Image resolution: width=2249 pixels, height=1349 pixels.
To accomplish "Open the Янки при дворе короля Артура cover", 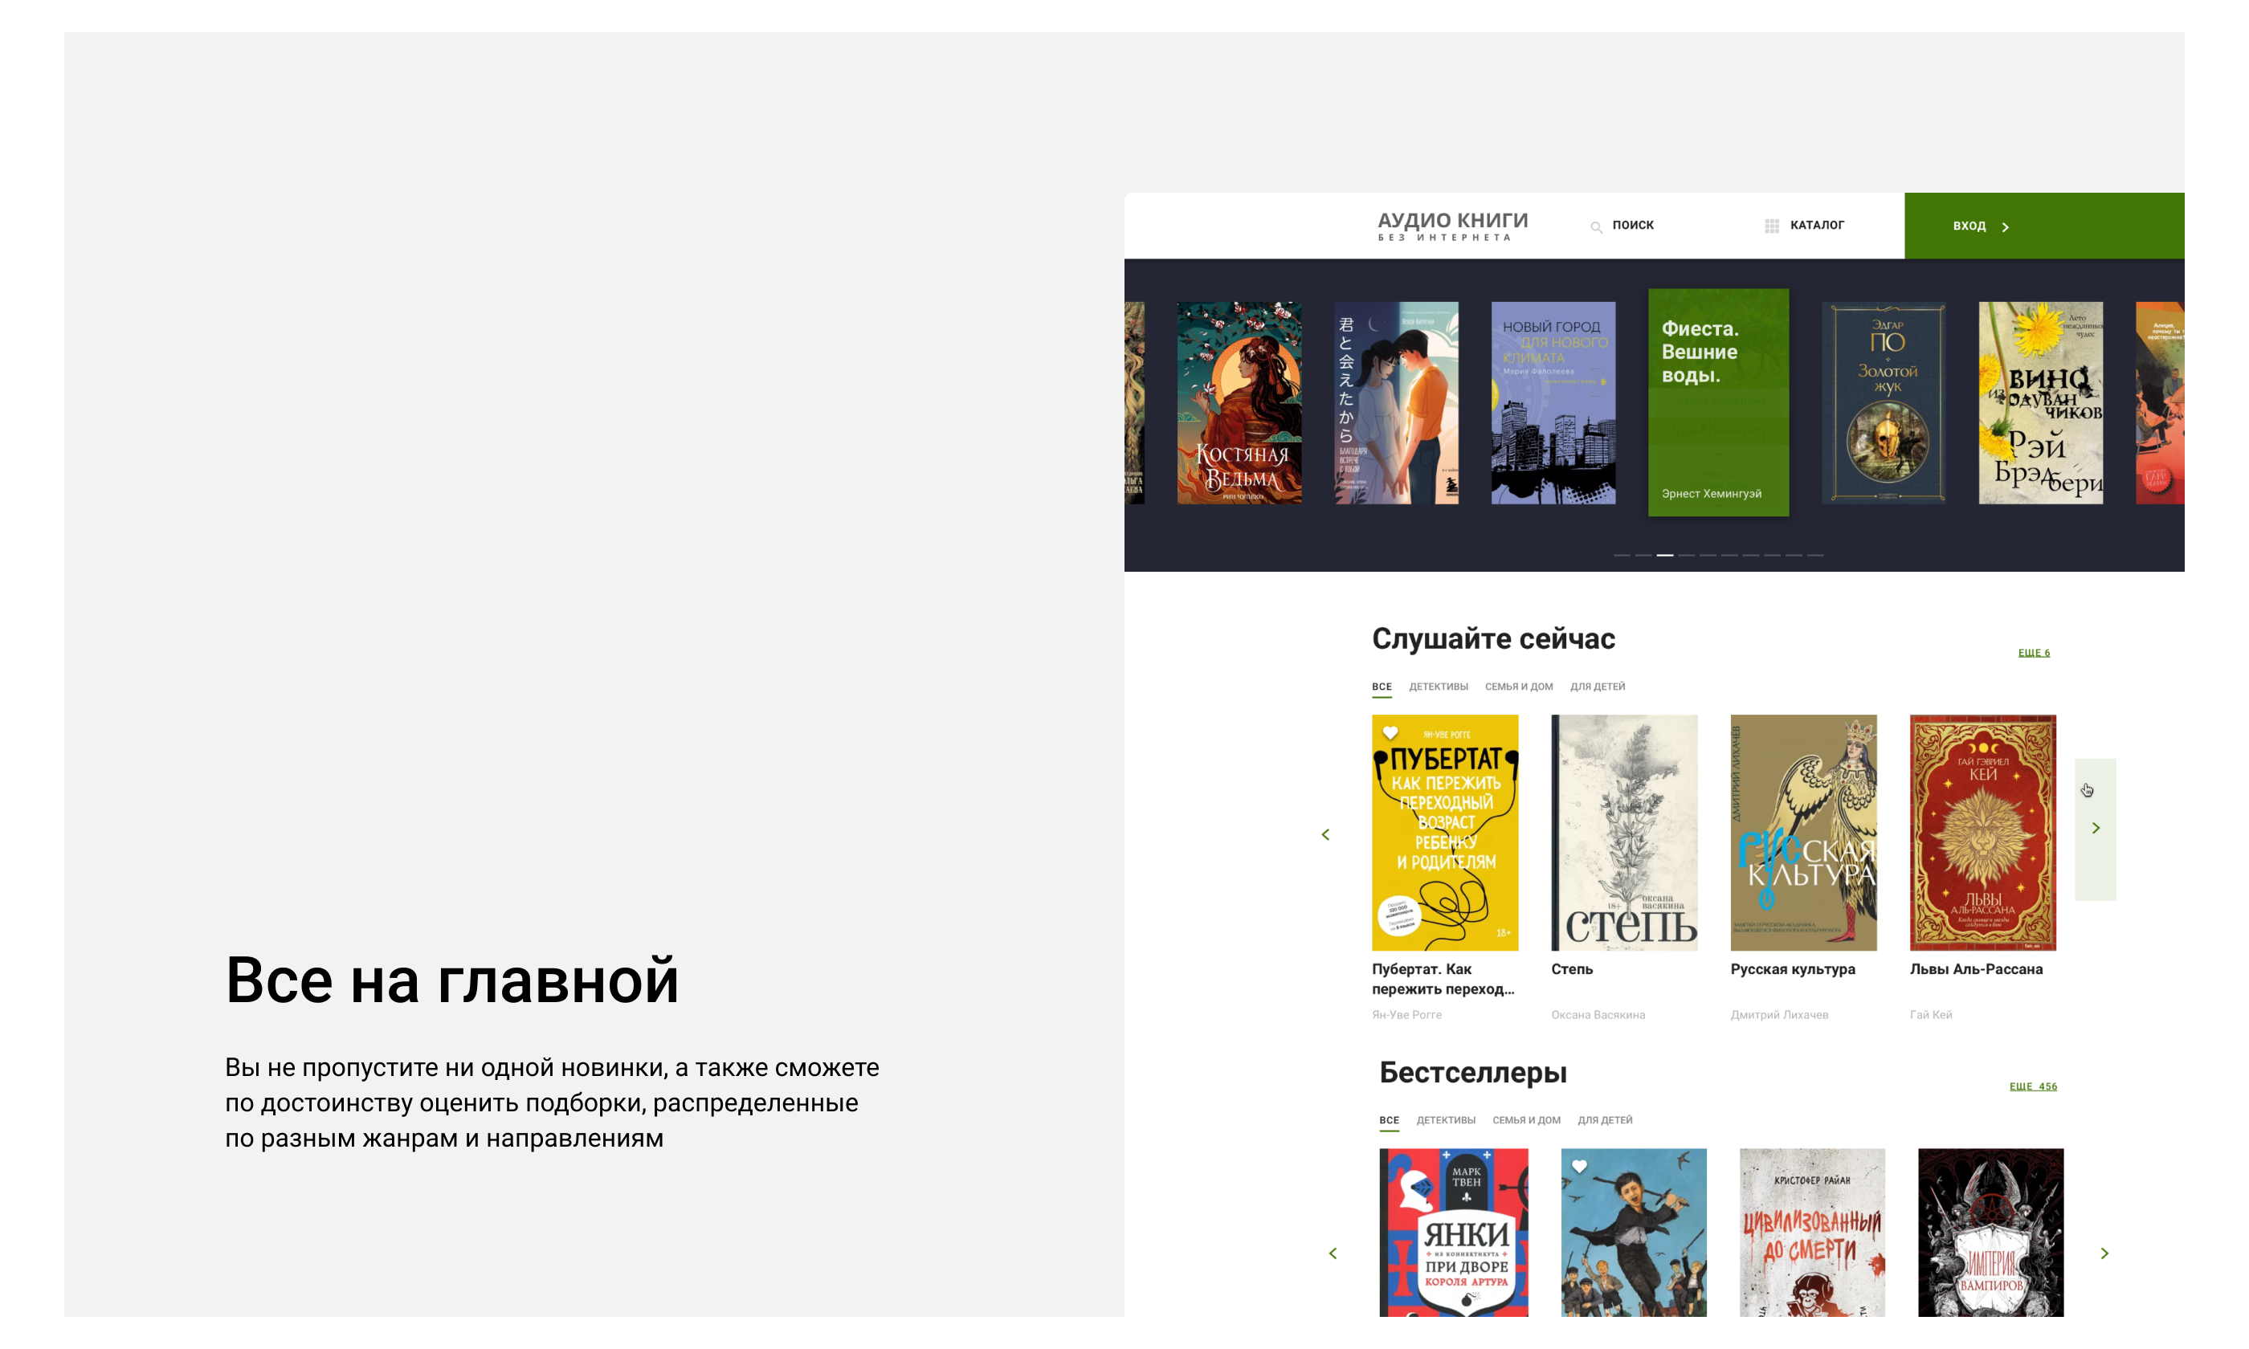I will (1454, 1233).
